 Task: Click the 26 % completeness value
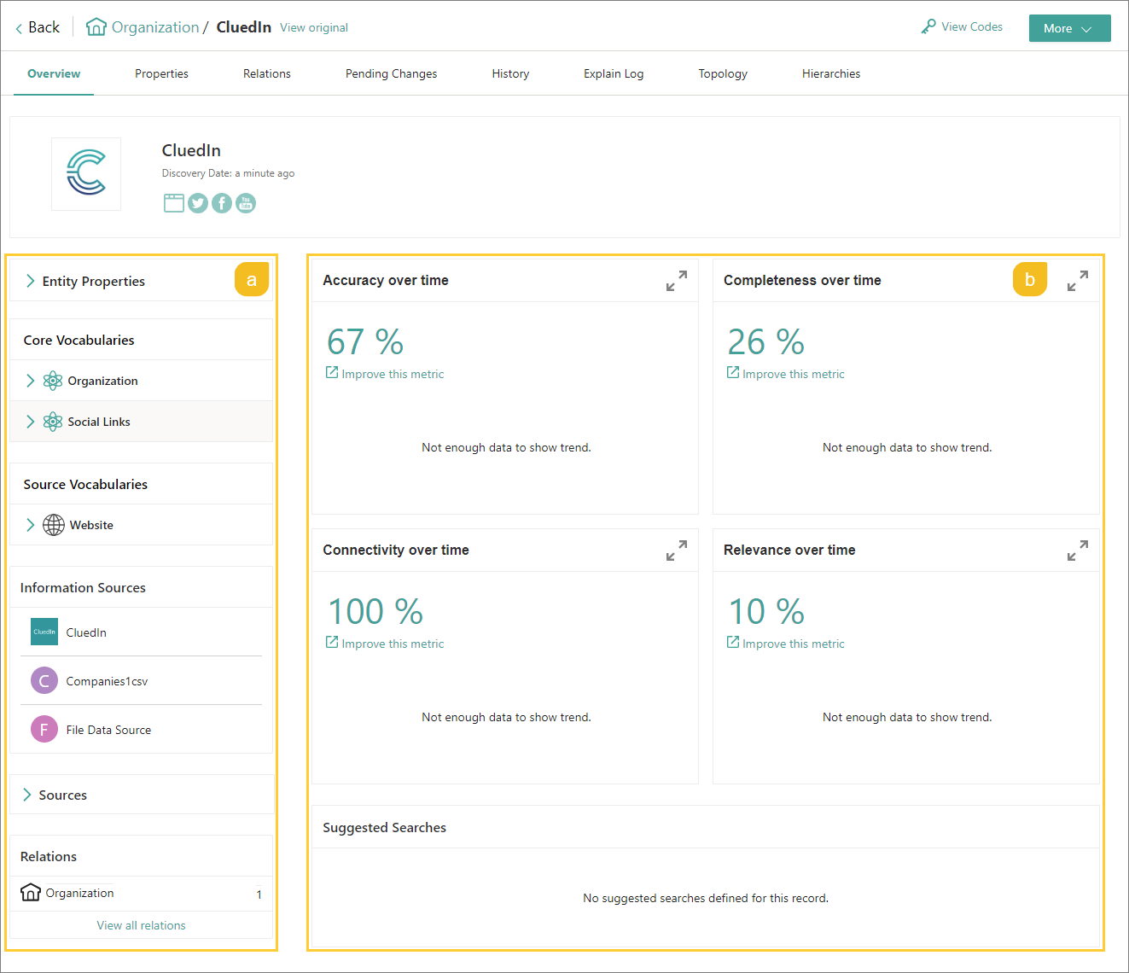(766, 342)
